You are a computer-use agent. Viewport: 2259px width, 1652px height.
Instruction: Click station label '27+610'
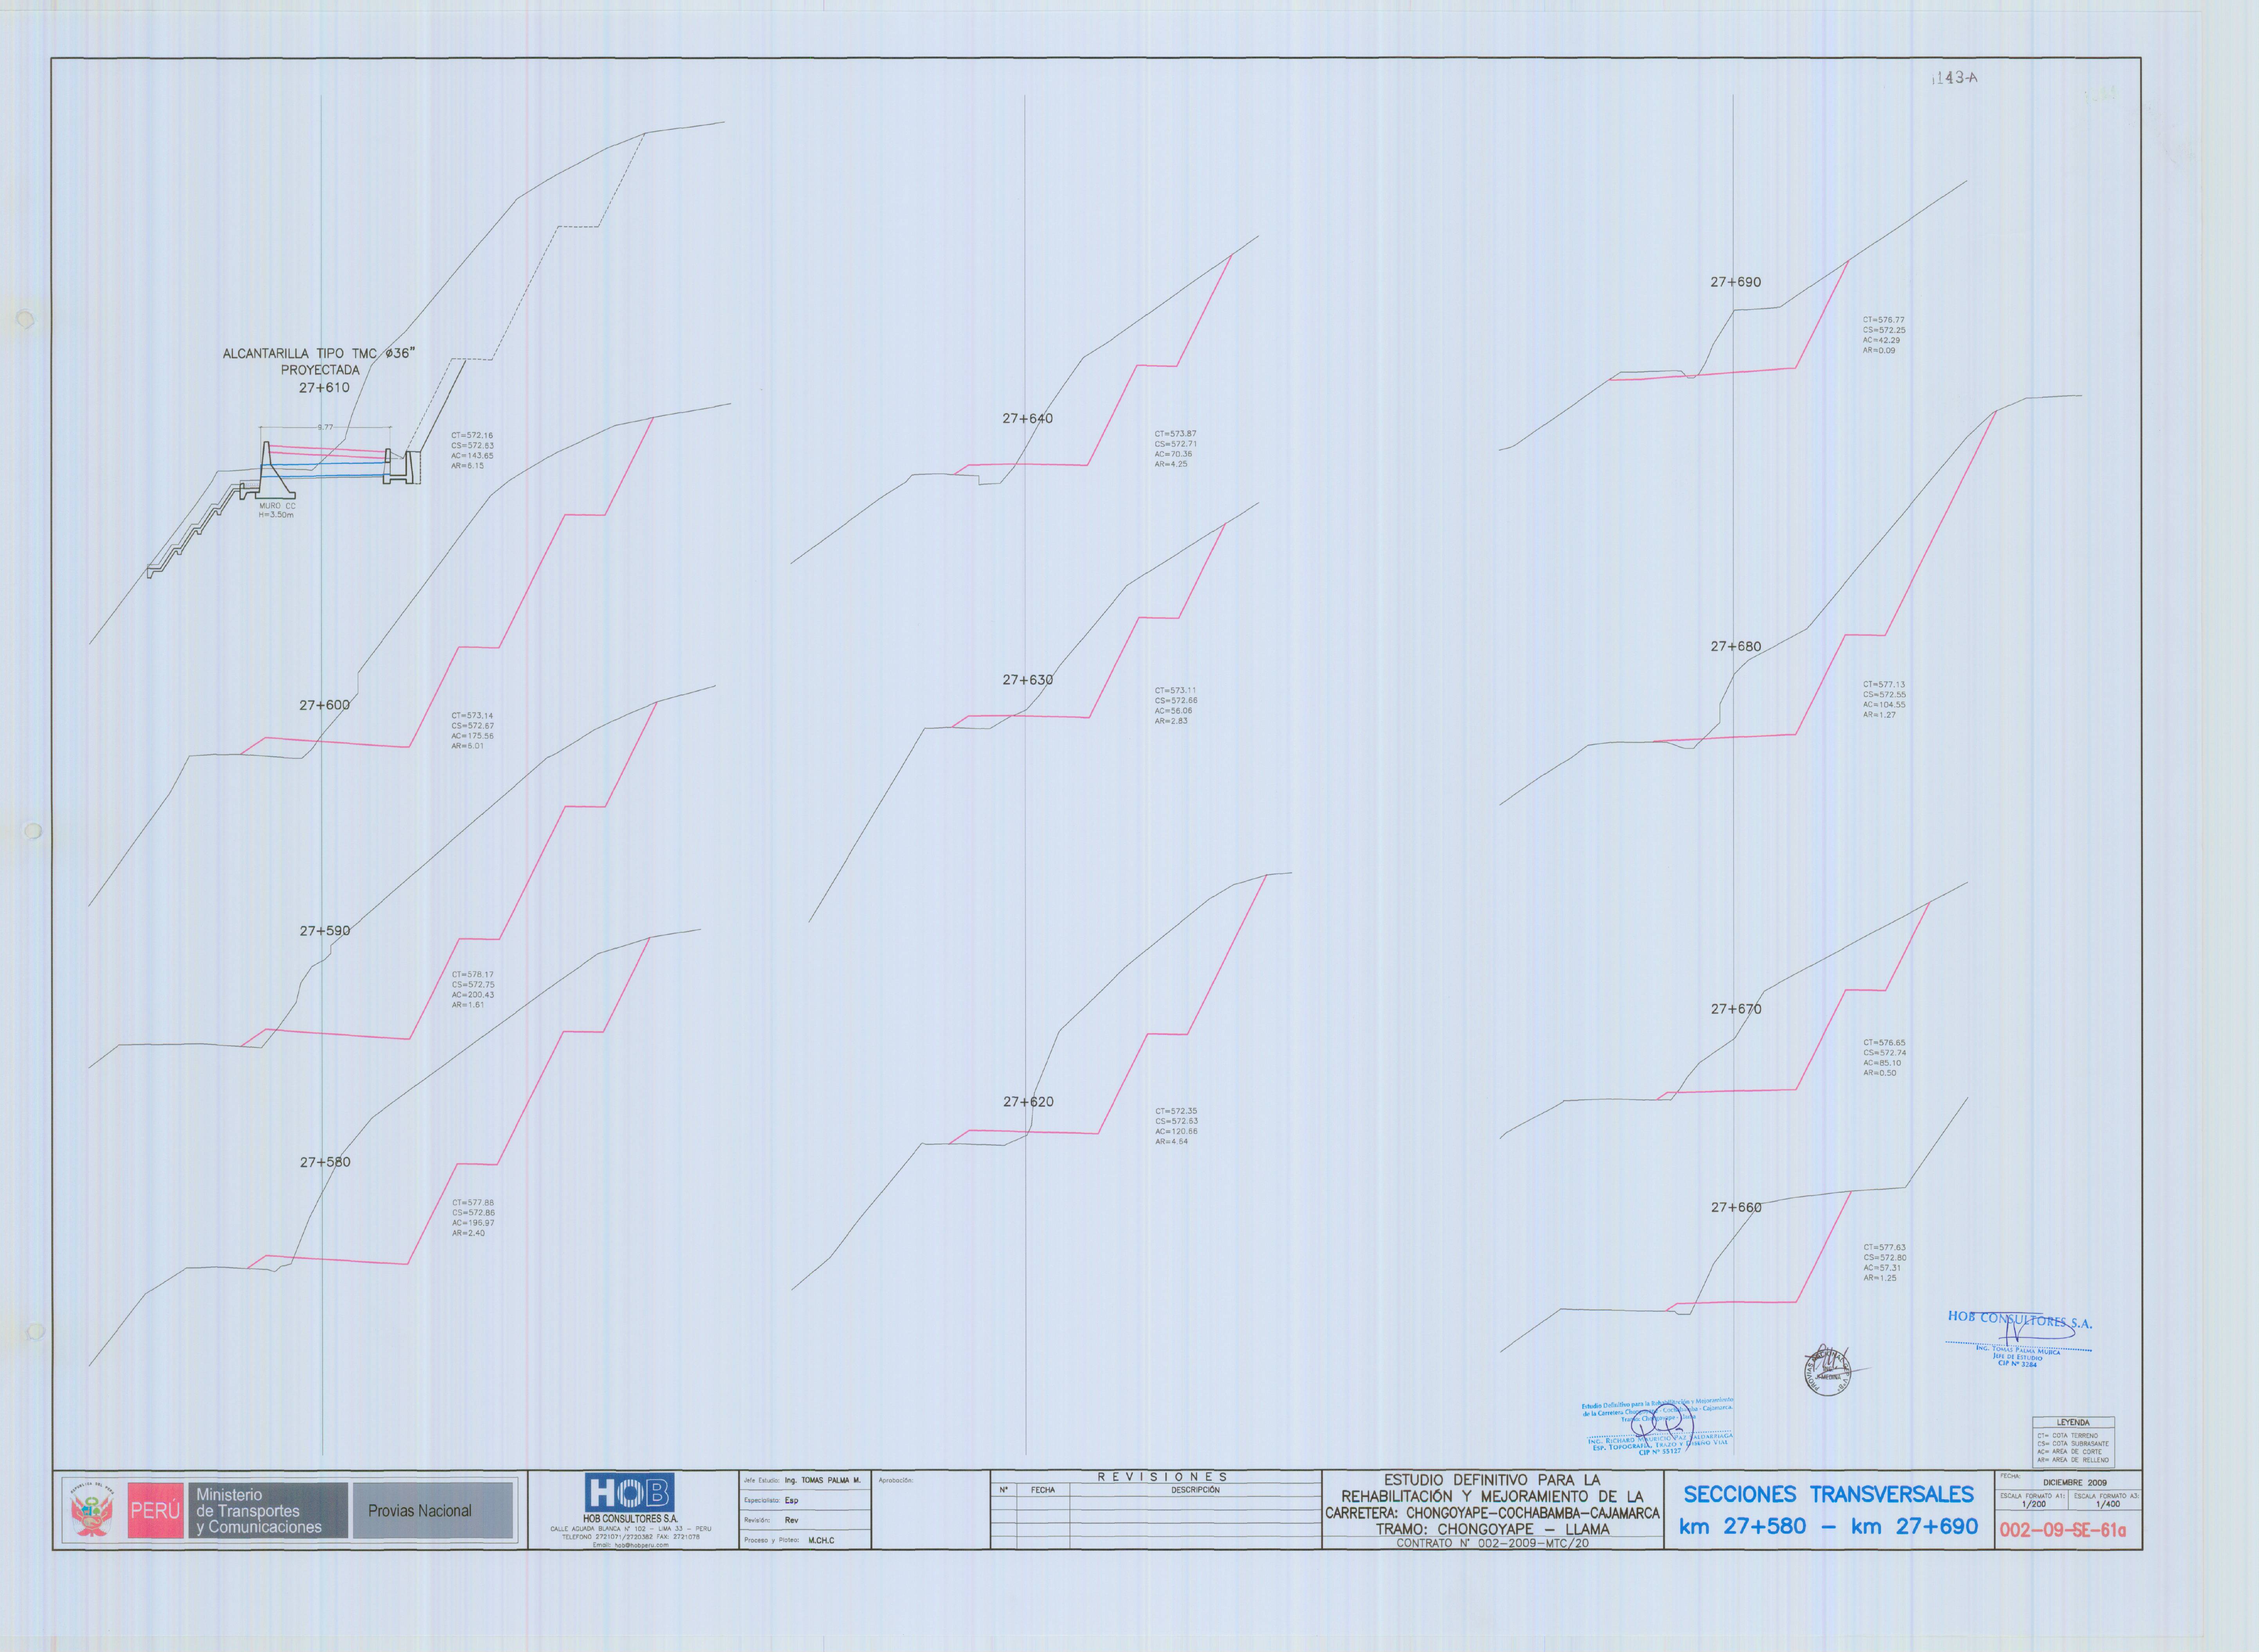324,388
